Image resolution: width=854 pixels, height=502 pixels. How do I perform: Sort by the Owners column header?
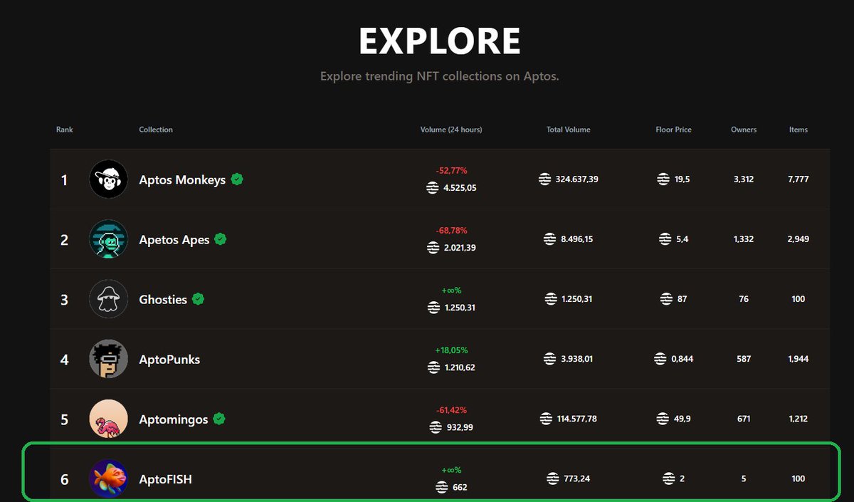click(x=744, y=130)
